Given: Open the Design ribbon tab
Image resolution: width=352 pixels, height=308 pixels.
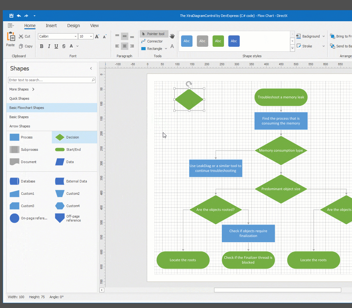Looking at the screenshot, I should [x=73, y=26].
